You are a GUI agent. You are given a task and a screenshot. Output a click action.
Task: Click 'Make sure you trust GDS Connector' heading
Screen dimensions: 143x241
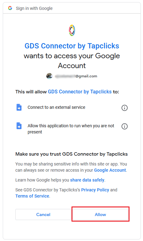[71, 154]
